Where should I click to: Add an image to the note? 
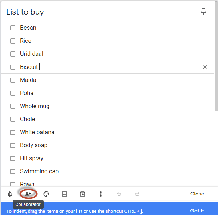(64, 194)
